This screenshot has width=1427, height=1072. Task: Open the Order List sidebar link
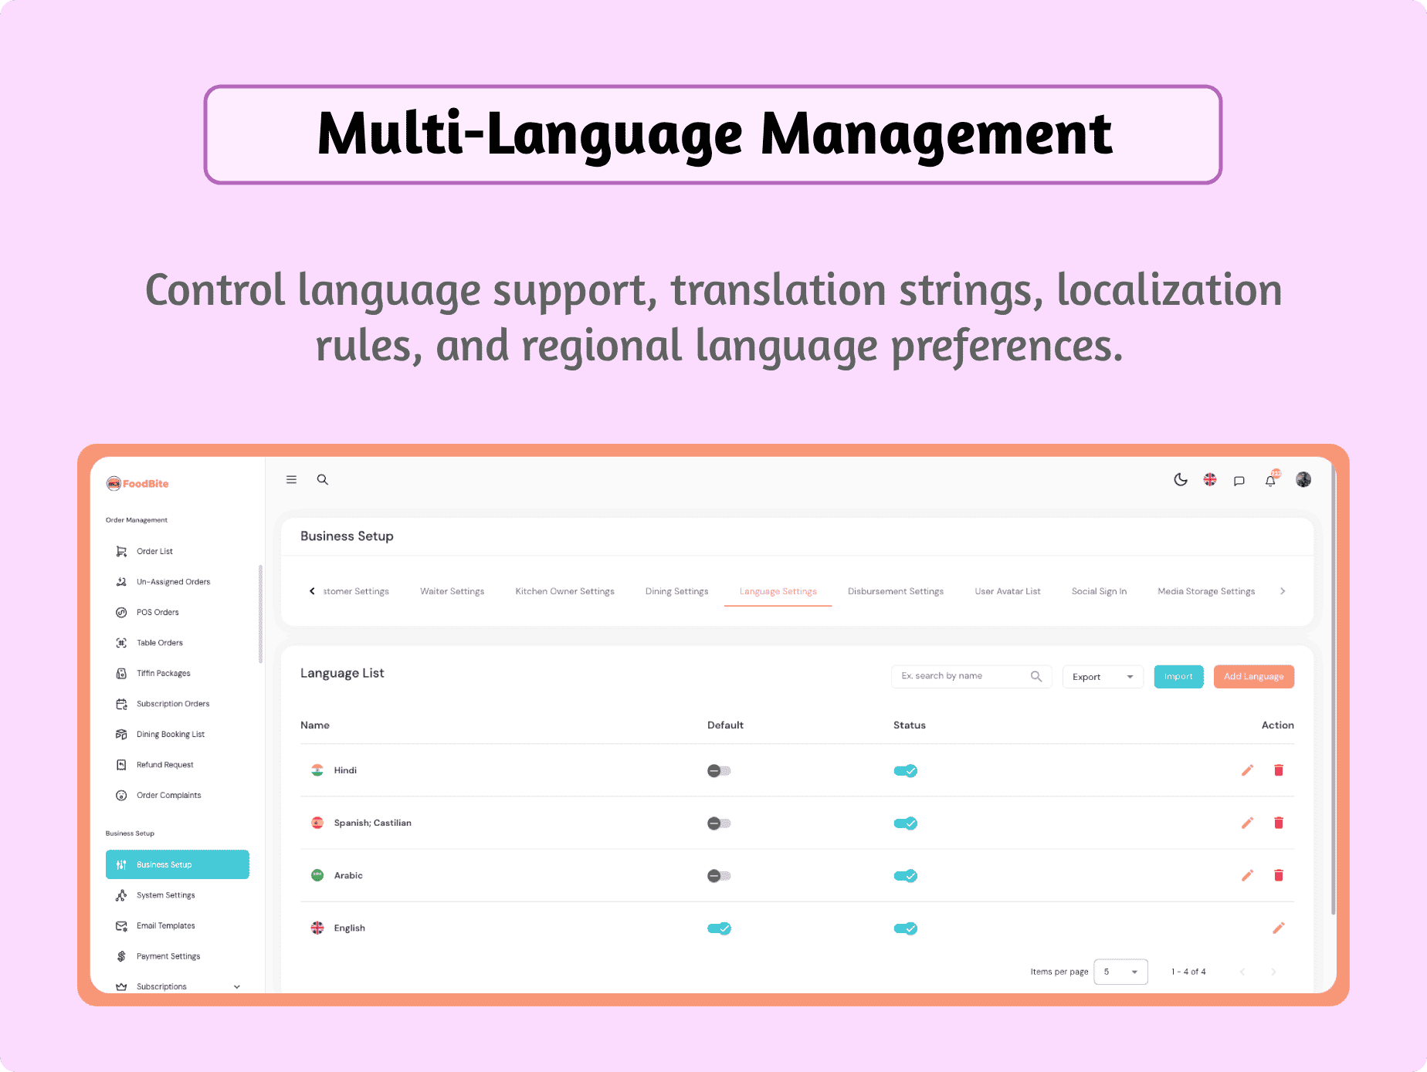154,551
